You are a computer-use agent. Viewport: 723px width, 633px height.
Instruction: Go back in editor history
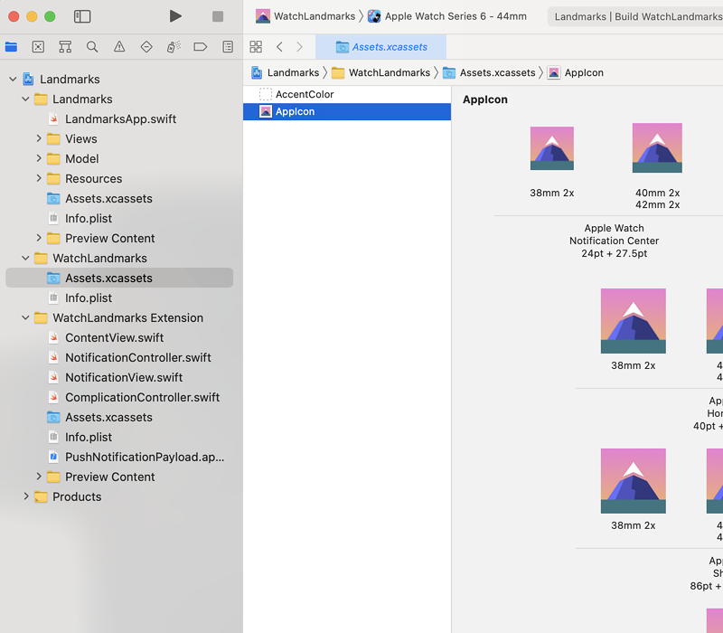pos(279,47)
